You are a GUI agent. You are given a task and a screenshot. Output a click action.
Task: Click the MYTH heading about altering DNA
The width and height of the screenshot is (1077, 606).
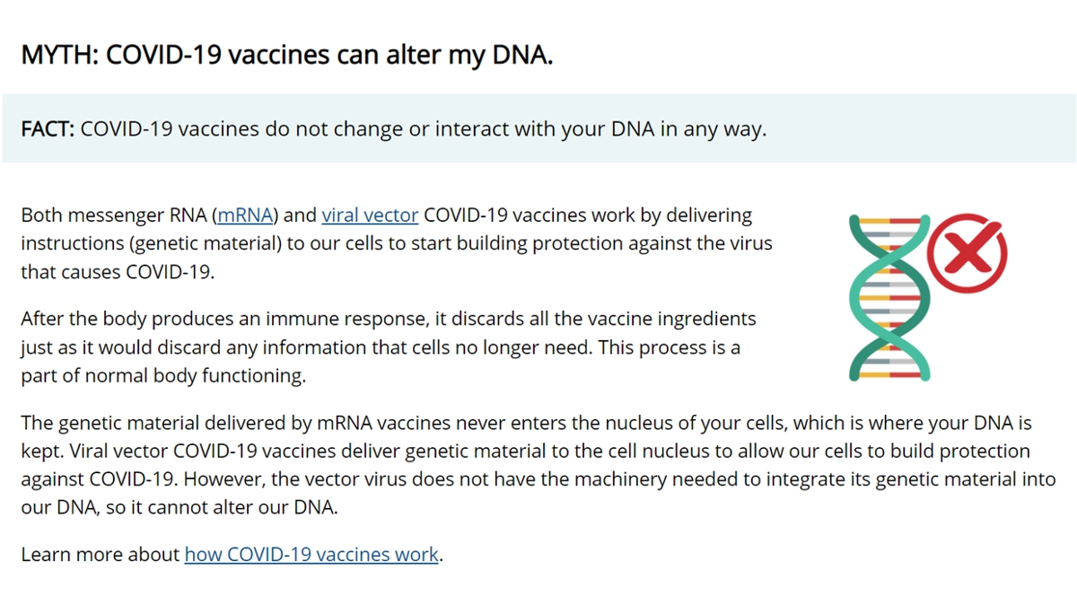[287, 55]
